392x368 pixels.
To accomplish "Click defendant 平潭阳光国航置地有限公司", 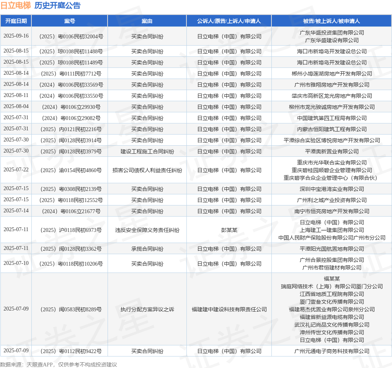I will coord(332,249).
